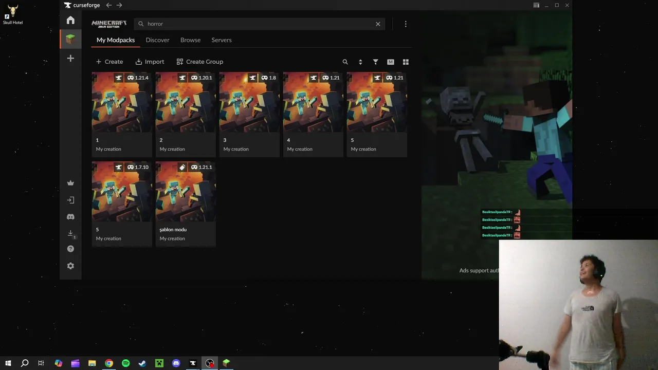This screenshot has height=370, width=658.
Task: Open the downloads icon in the sidebar
Action: tap(71, 233)
